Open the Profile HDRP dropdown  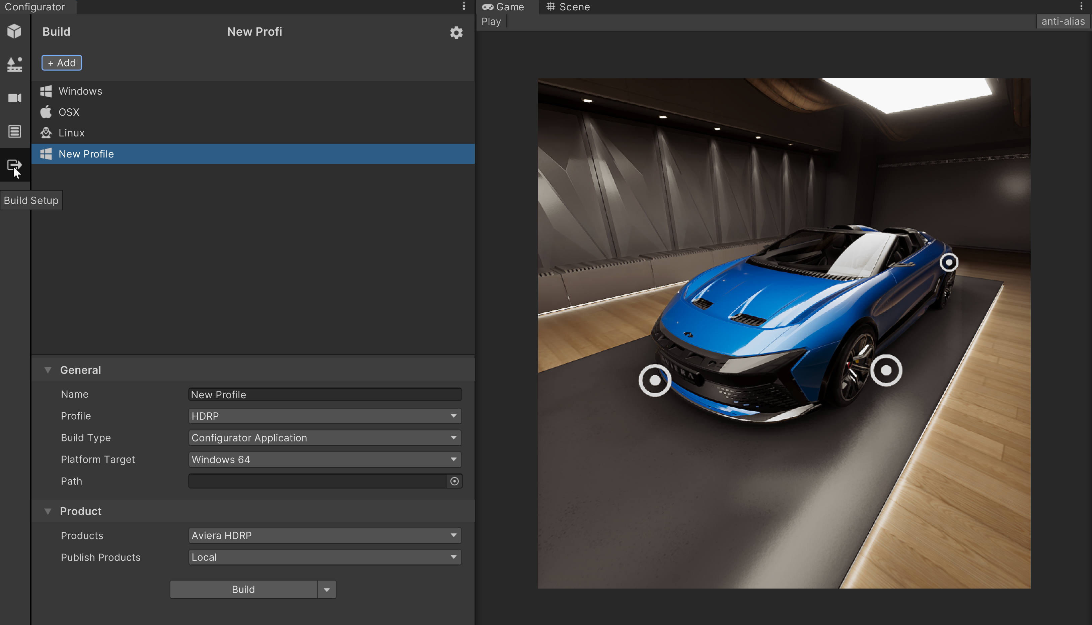click(324, 416)
